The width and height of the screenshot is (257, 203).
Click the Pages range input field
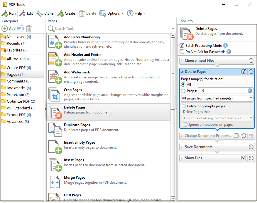(x=222, y=91)
